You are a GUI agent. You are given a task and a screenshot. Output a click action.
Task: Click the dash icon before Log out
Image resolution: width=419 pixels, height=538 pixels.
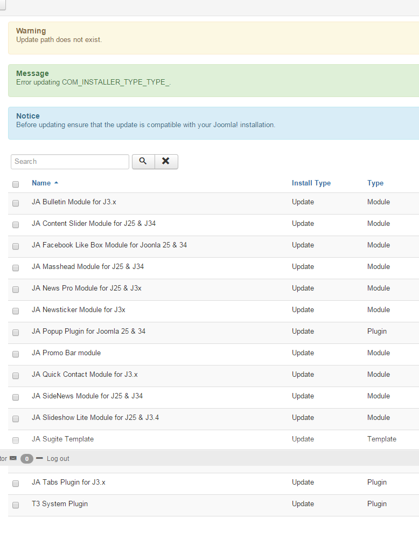pos(39,458)
